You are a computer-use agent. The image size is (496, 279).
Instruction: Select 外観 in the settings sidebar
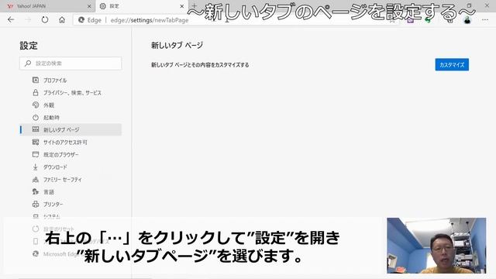71,105
